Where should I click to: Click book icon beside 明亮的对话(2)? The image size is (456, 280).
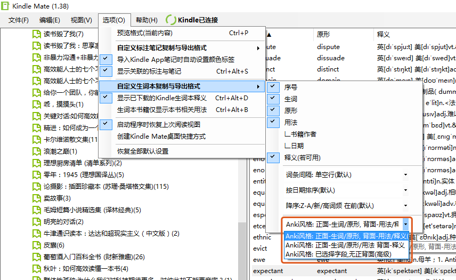coord(37,221)
